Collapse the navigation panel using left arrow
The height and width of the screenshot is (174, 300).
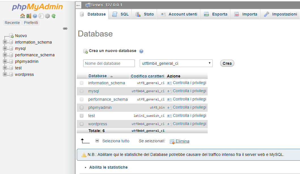point(78,5)
